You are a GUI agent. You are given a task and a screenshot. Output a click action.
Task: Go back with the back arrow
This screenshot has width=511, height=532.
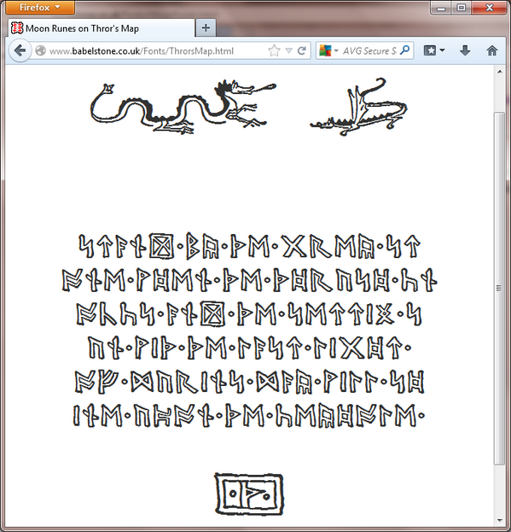[x=20, y=51]
